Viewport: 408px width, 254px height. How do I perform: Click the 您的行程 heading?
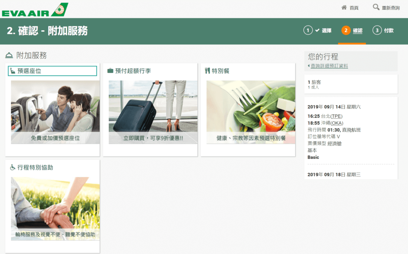[x=323, y=56]
